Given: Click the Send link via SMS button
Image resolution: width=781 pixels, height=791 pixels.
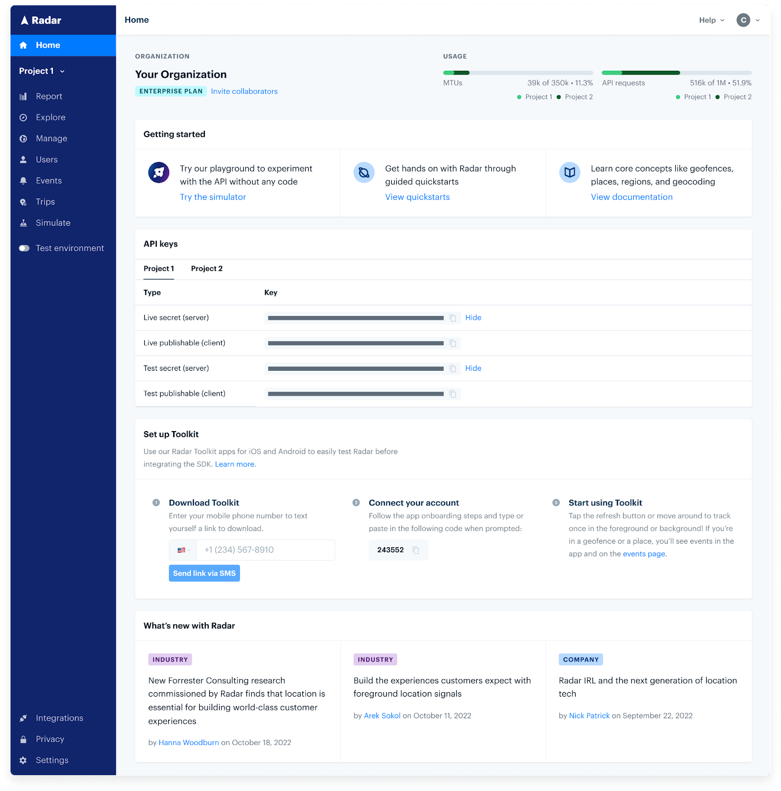Looking at the screenshot, I should tap(204, 573).
